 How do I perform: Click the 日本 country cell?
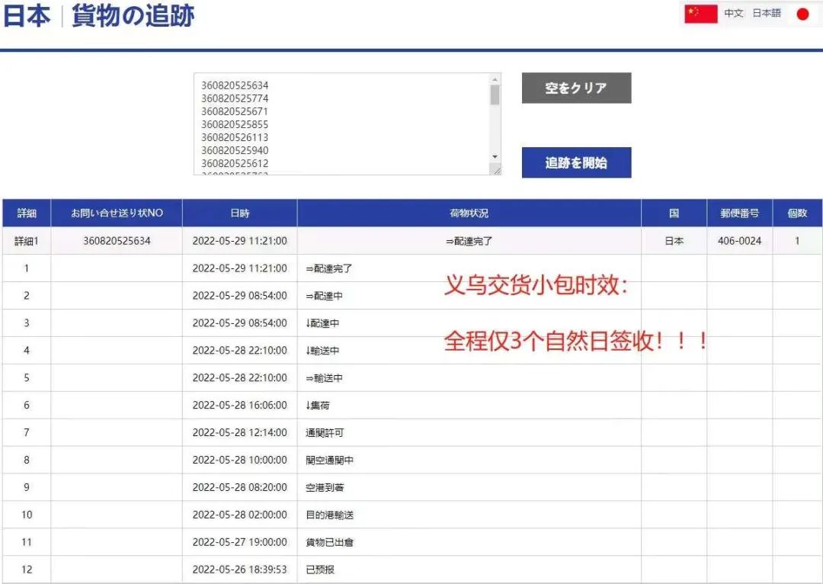pyautogui.click(x=674, y=240)
